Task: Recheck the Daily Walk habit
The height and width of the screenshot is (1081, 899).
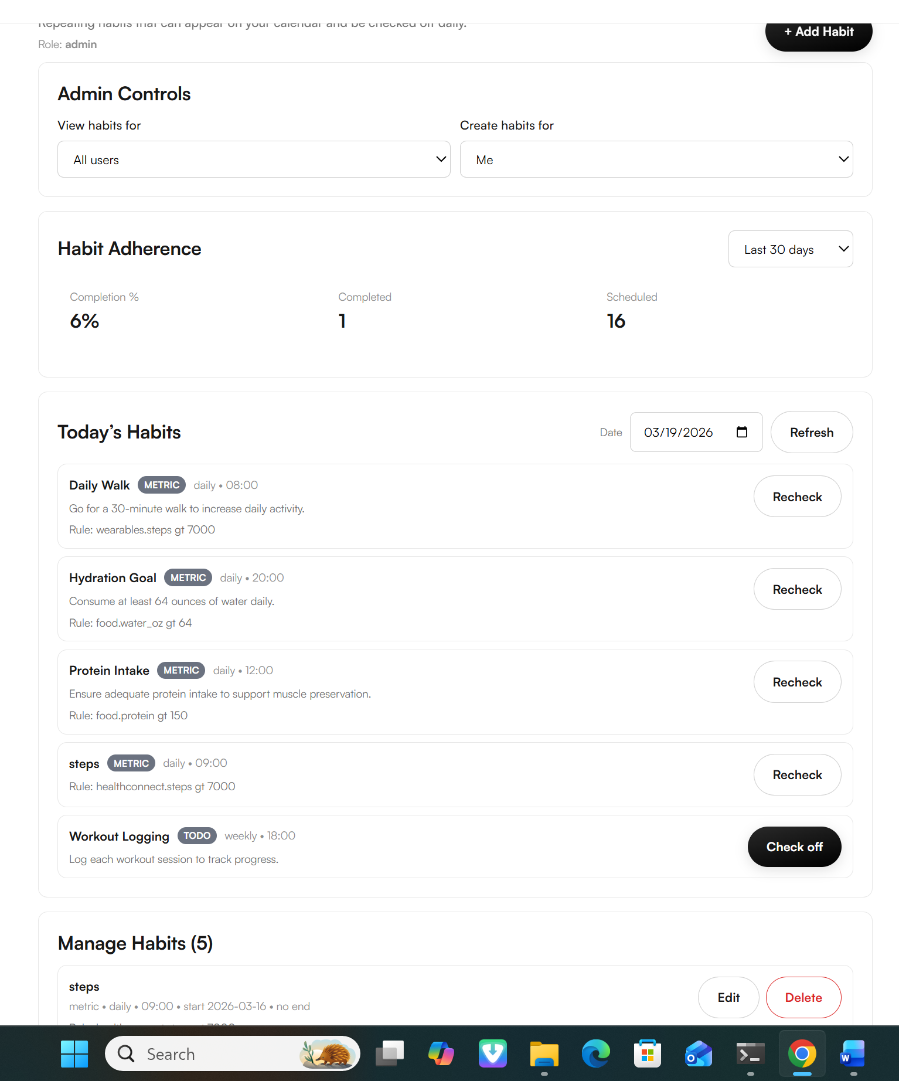Action: (x=797, y=497)
